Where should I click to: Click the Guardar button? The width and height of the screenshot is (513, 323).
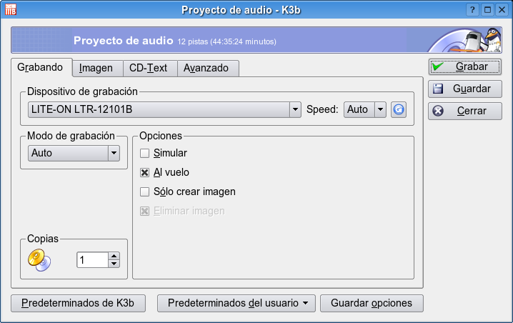(x=465, y=89)
